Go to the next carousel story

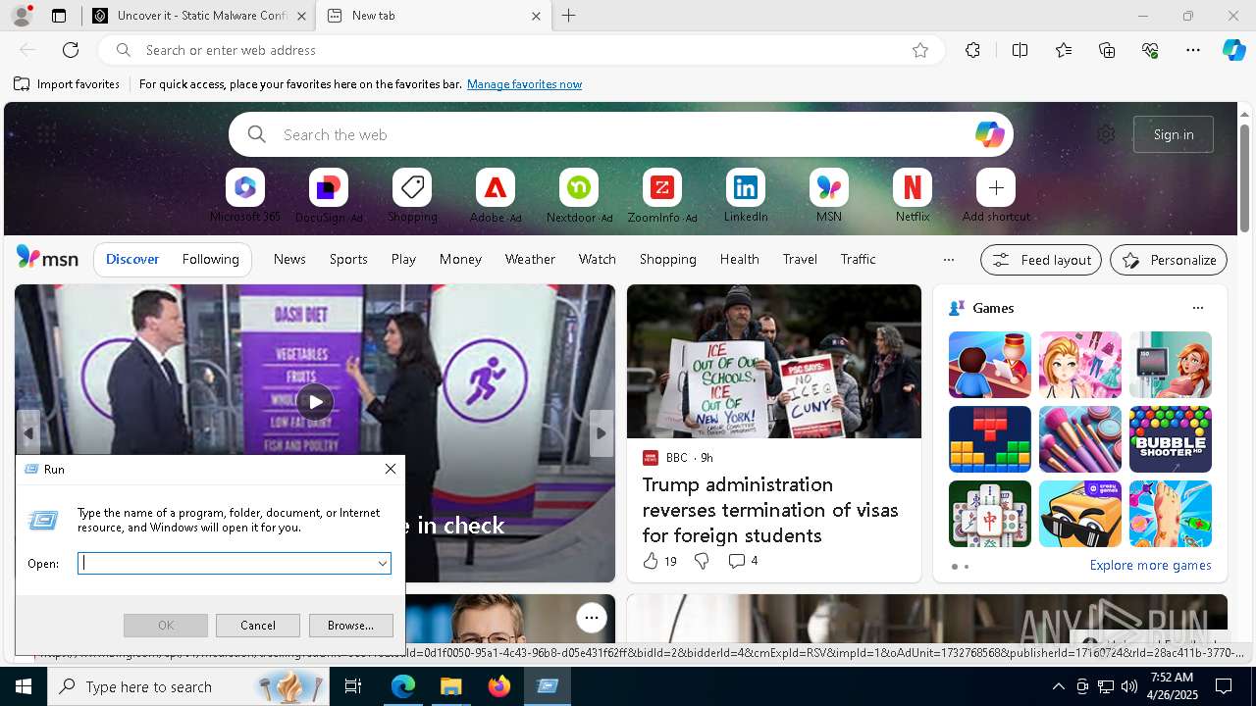pos(602,433)
